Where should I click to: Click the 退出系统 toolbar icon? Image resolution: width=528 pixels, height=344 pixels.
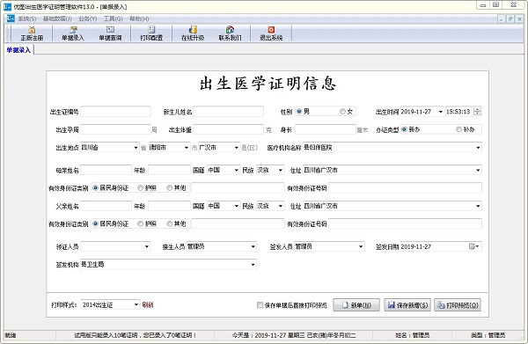pos(271,33)
